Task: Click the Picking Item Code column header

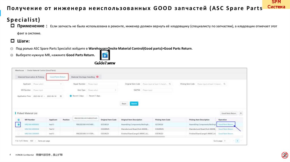Action: point(163,120)
